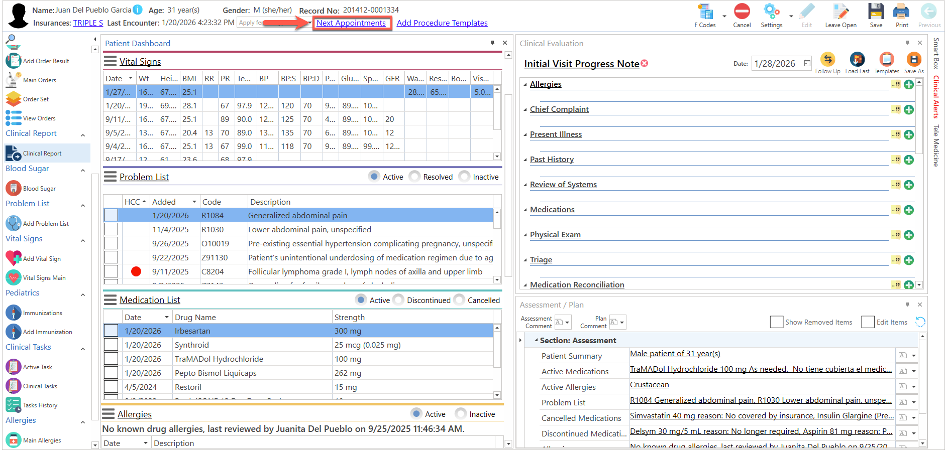The width and height of the screenshot is (947, 452).
Task: Open the Date column dropdown in Vital Signs
Action: coord(131,78)
